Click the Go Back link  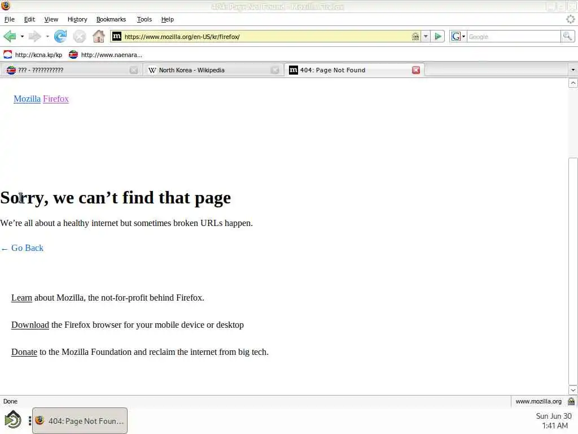tap(22, 248)
